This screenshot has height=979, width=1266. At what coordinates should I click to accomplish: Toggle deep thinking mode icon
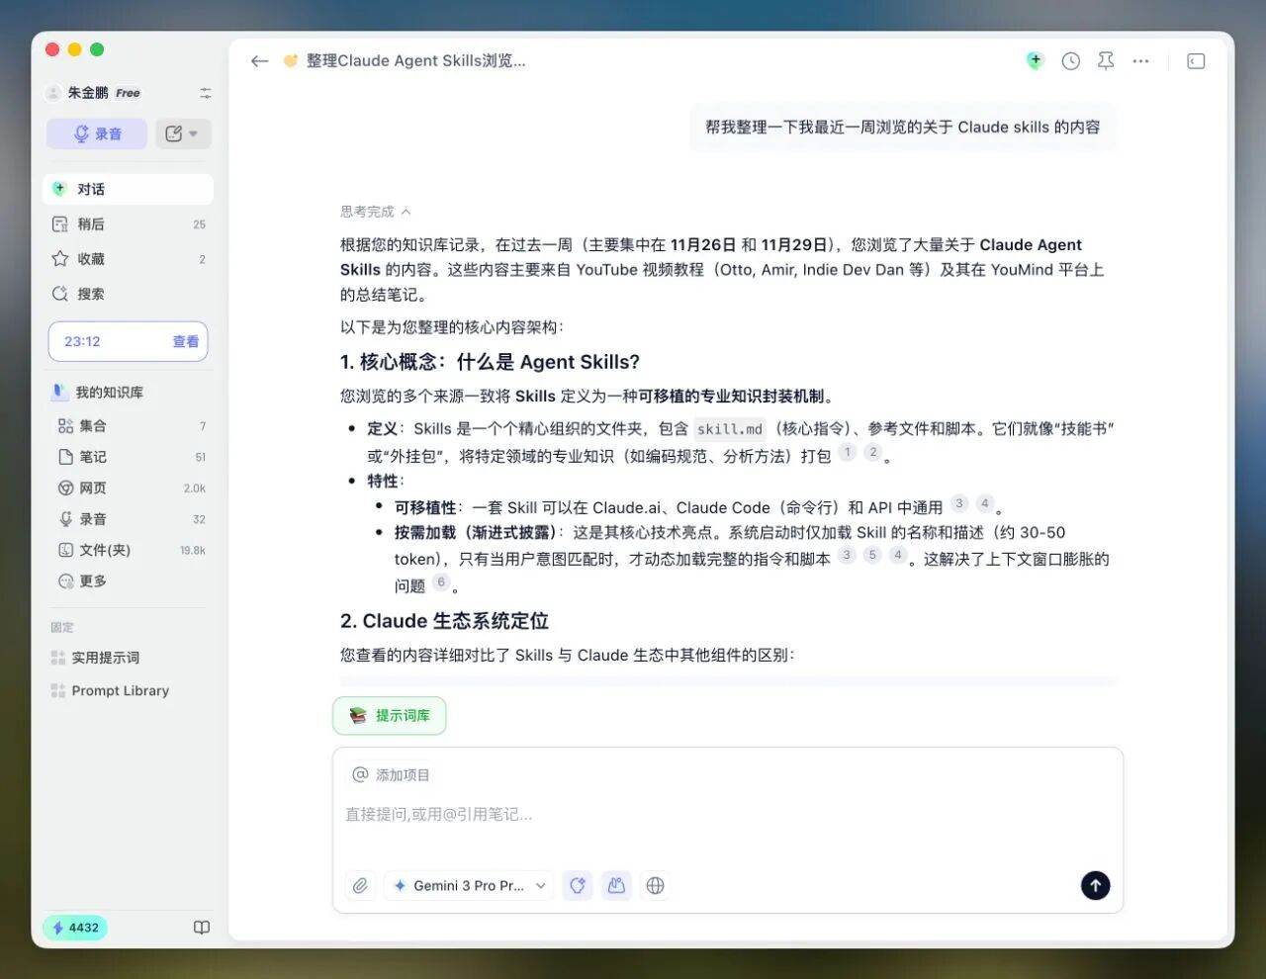click(x=578, y=886)
